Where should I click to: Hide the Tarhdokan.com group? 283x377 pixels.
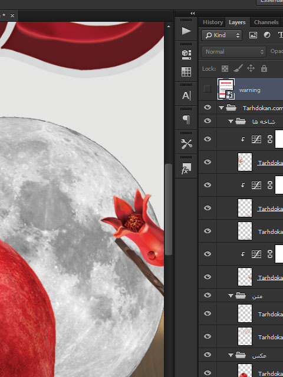click(x=208, y=107)
